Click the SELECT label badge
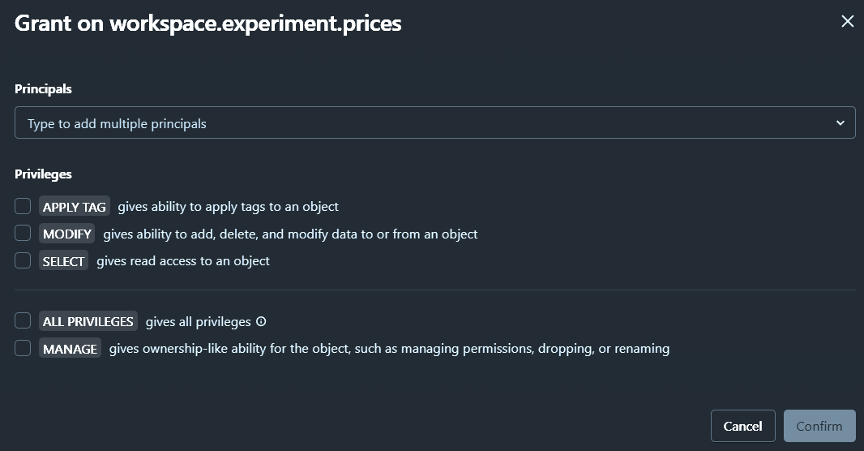Viewport: 864px width, 451px height. tap(63, 261)
